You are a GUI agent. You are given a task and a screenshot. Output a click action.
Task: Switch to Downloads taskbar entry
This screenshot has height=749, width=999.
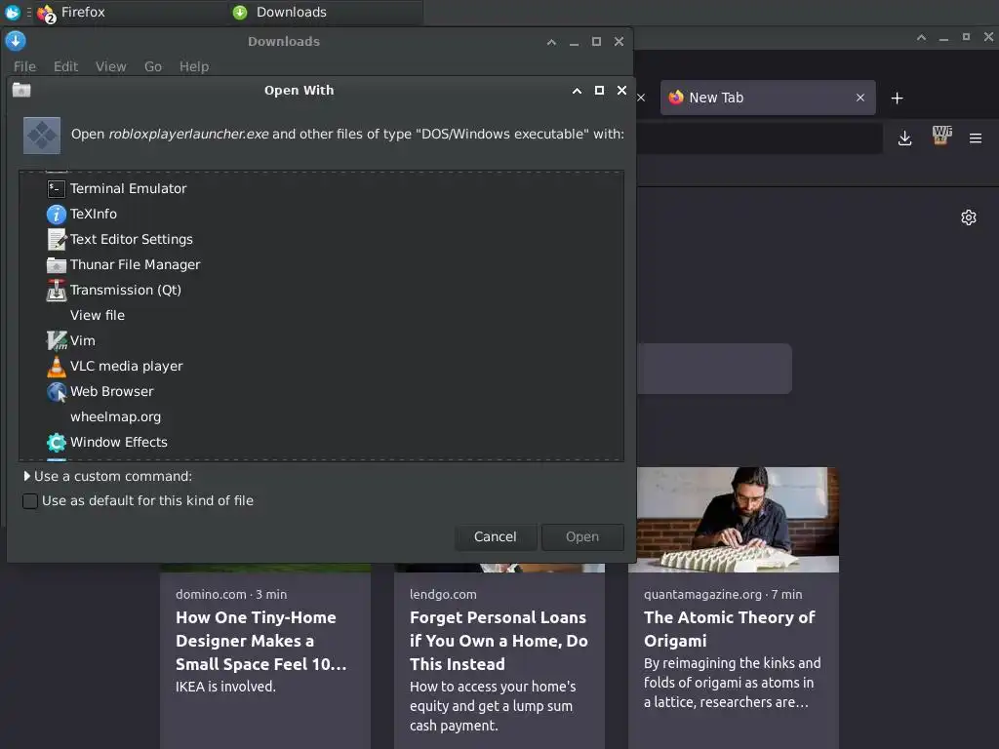pos(326,12)
